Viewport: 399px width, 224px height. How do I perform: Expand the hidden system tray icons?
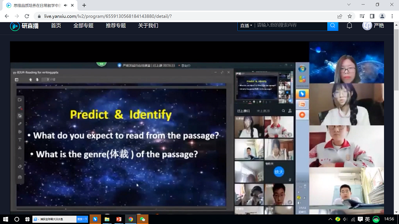pyautogui.click(x=330, y=219)
